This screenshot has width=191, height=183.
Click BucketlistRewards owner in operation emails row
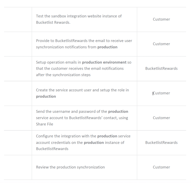pos(161,69)
